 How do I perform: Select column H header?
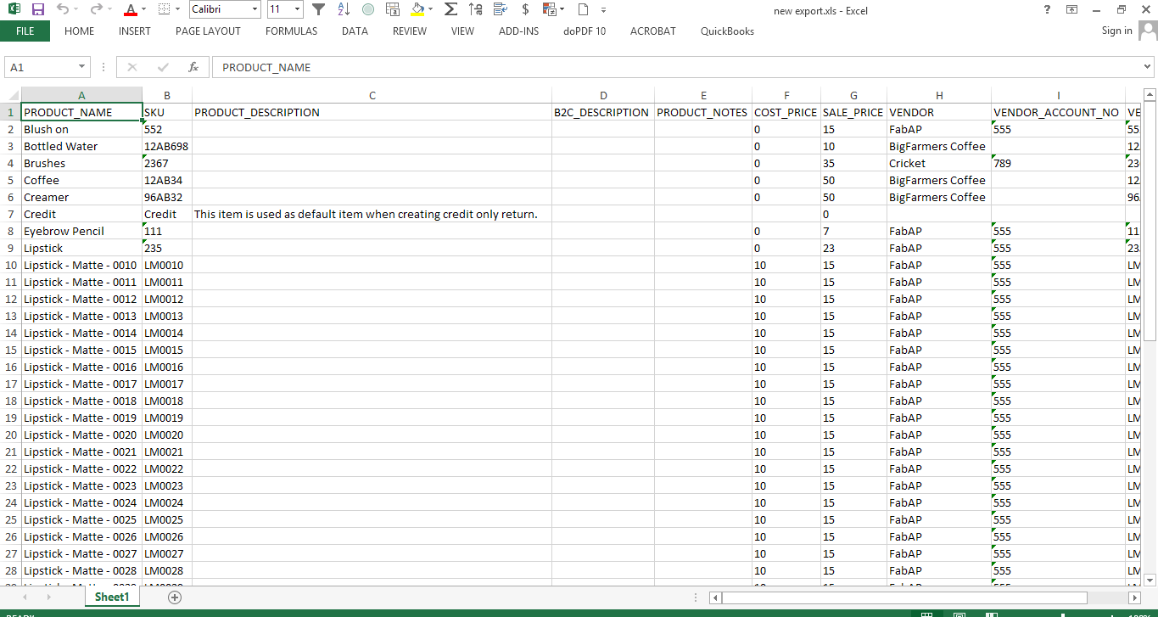pos(939,96)
